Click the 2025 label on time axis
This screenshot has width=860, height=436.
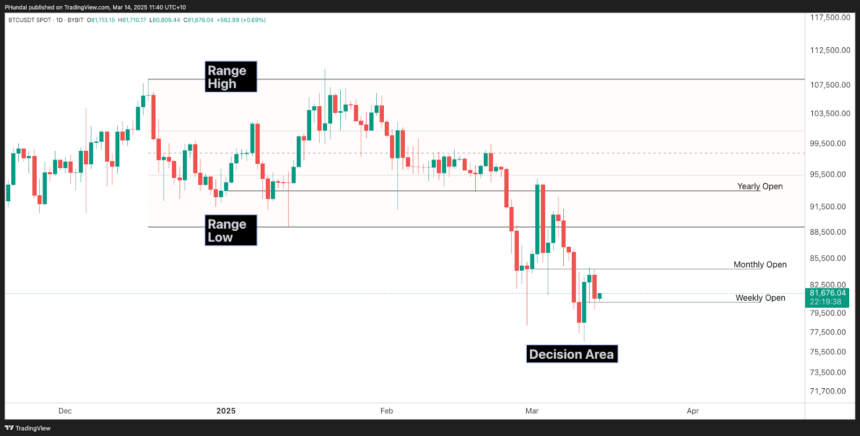tap(226, 411)
